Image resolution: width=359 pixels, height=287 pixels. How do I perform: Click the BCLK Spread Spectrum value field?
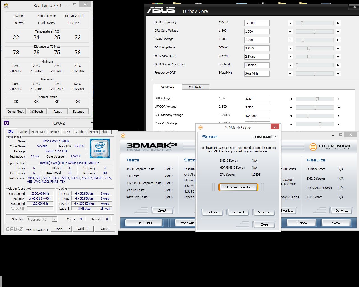257,65
